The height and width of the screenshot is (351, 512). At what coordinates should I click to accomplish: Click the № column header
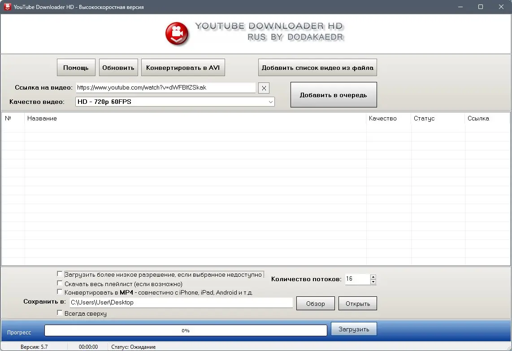coord(13,118)
